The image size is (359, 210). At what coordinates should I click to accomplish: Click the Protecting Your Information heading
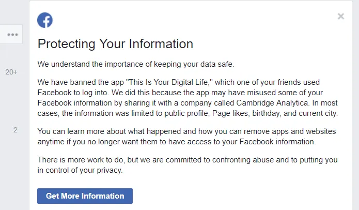click(115, 44)
